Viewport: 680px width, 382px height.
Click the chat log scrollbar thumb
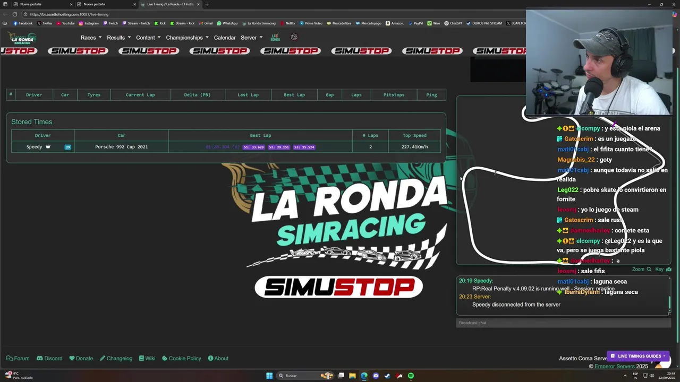pyautogui.click(x=669, y=302)
